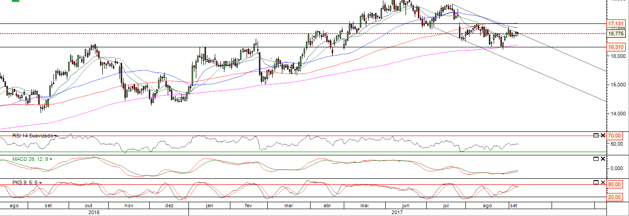
Task: Select the 'nov' month on time axis
Action: (x=129, y=206)
